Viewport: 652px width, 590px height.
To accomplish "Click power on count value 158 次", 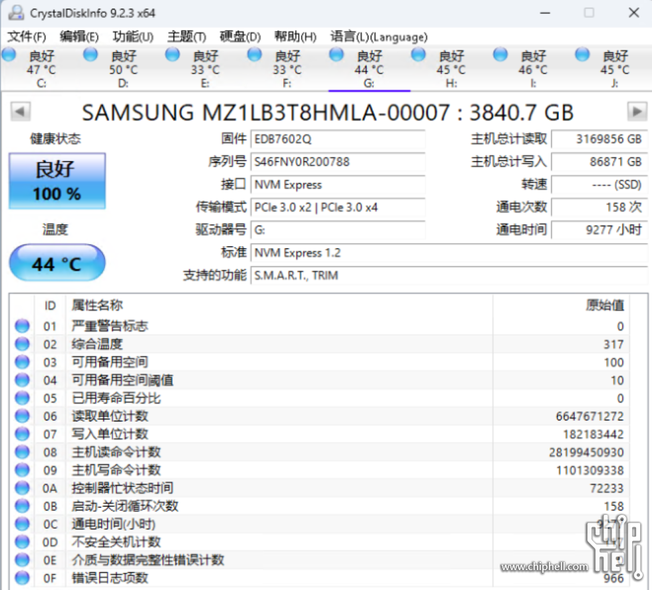I will [x=599, y=207].
